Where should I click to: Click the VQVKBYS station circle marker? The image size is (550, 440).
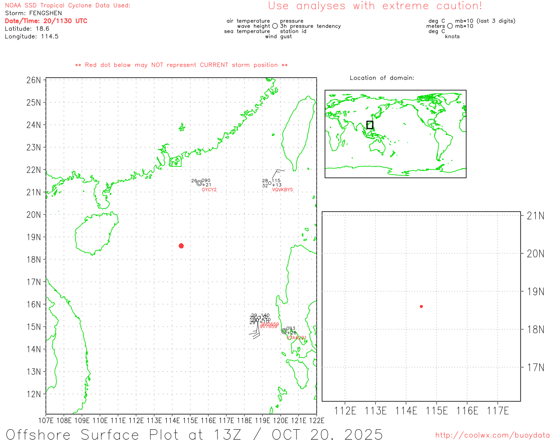[x=269, y=183]
